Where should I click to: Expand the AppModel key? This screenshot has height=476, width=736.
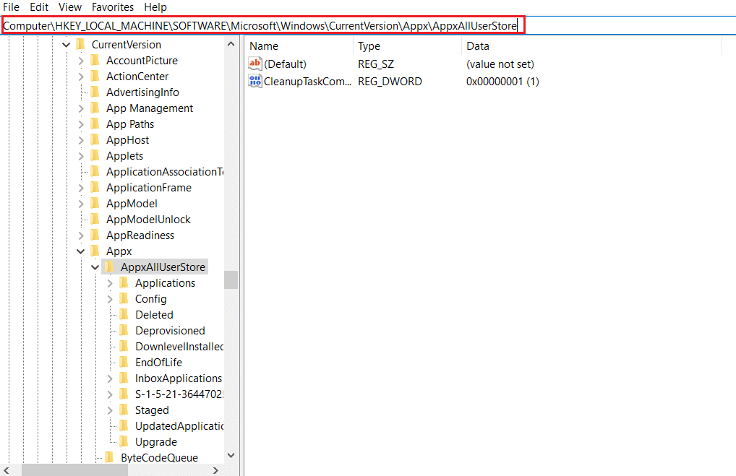tap(81, 204)
